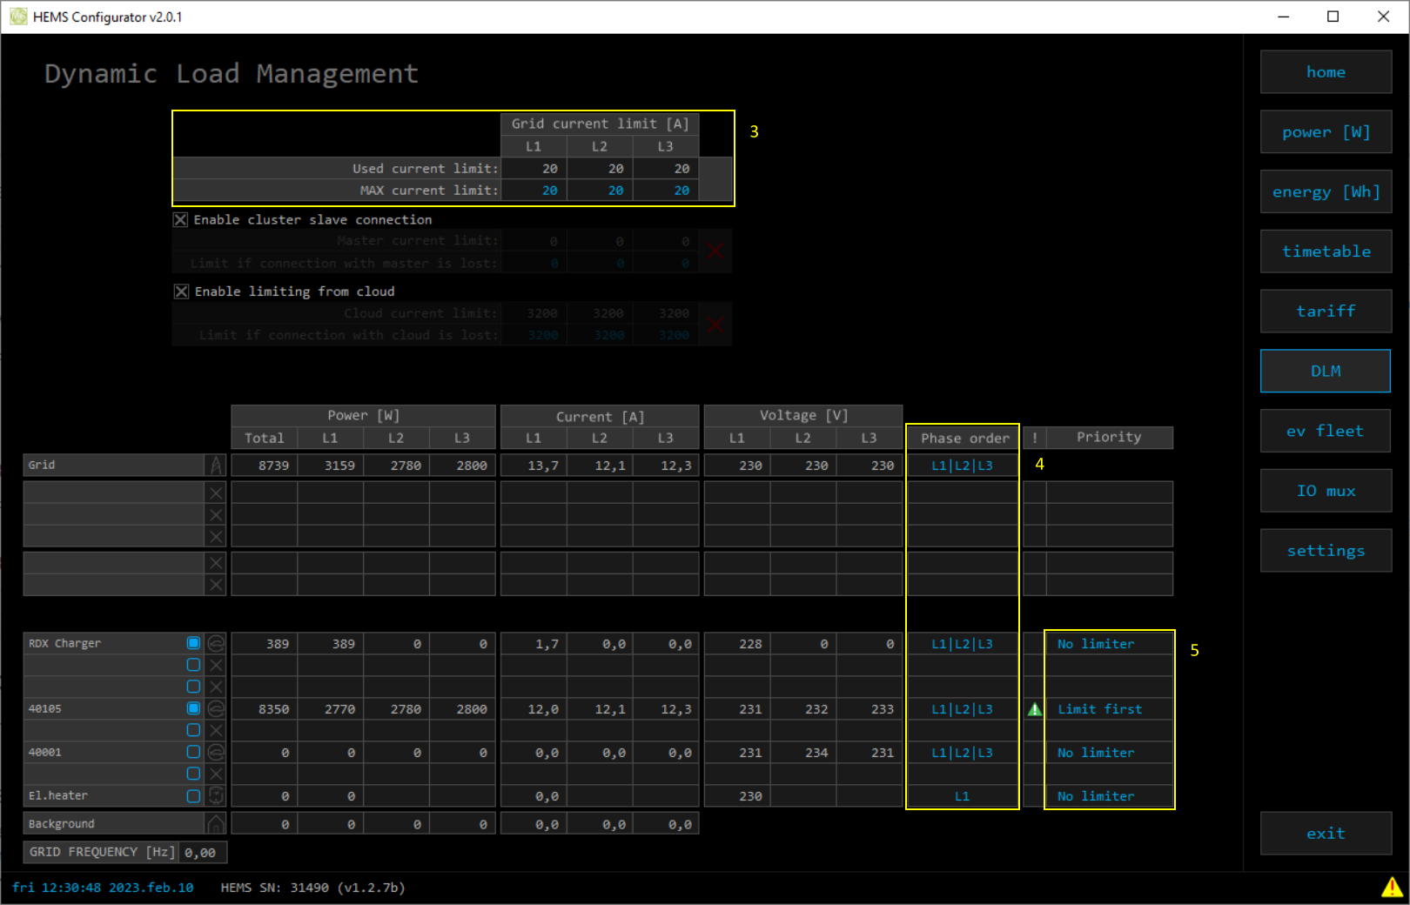Click yellow alert icon in status bar
1410x905 pixels.
(x=1392, y=887)
